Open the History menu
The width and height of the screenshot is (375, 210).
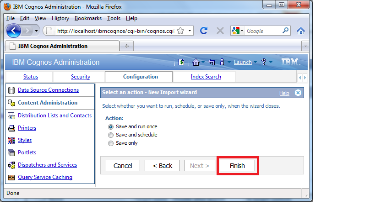pyautogui.click(x=60, y=18)
